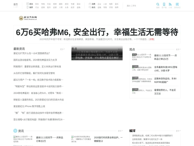
Task: Open article "换""档"前行 欧航自动挡中卡
Action: coord(39,113)
